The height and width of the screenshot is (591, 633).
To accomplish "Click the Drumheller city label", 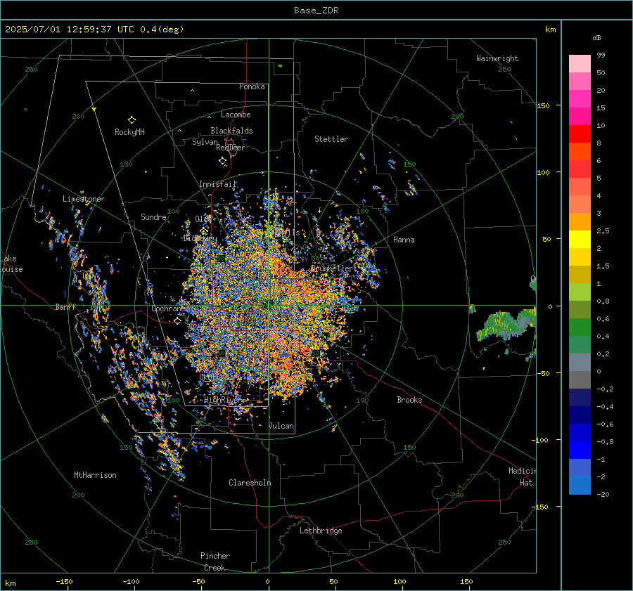I will [332, 268].
